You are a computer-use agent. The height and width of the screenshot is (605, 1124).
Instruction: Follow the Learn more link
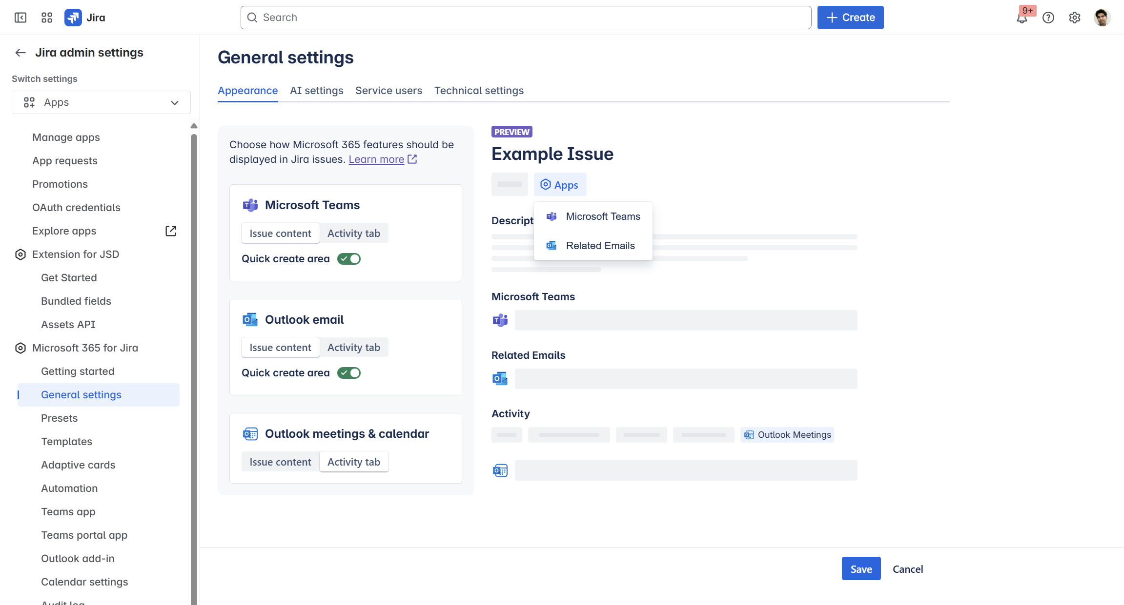coord(376,159)
